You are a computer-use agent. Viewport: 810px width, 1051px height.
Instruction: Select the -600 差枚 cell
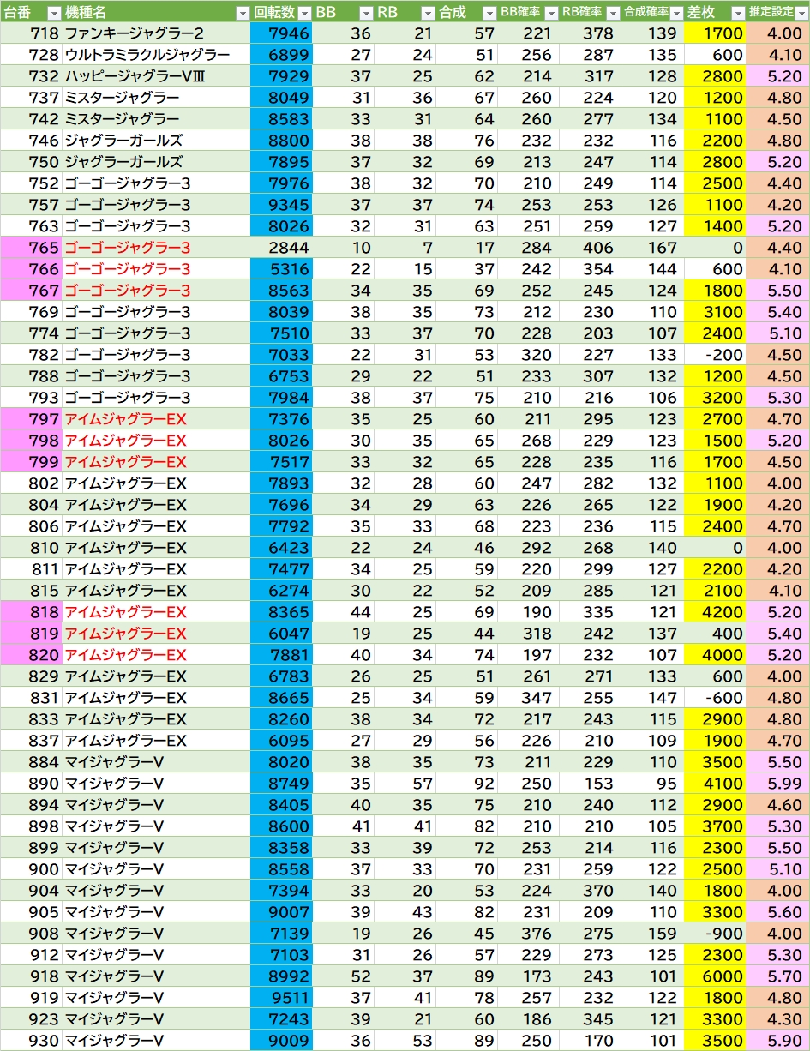[715, 698]
